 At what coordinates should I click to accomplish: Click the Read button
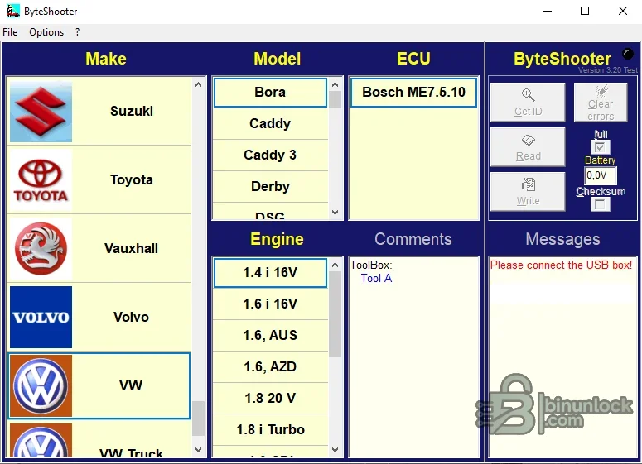click(x=528, y=147)
